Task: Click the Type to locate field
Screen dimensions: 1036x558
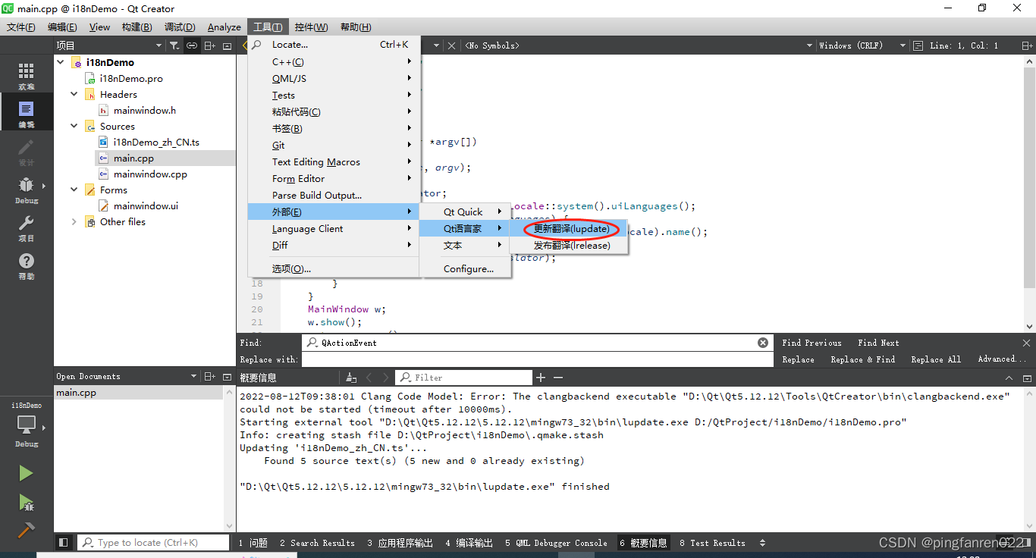Action: tap(154, 543)
